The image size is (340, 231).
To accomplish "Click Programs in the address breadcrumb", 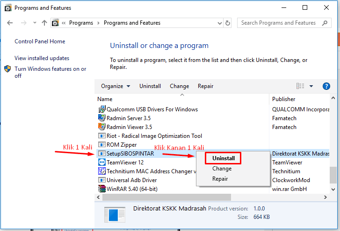I will click(81, 23).
